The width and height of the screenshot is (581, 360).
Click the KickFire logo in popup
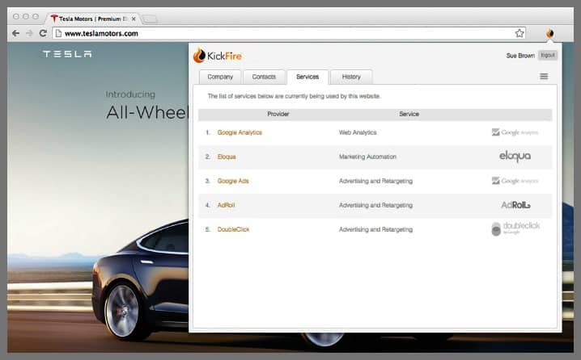tap(217, 56)
